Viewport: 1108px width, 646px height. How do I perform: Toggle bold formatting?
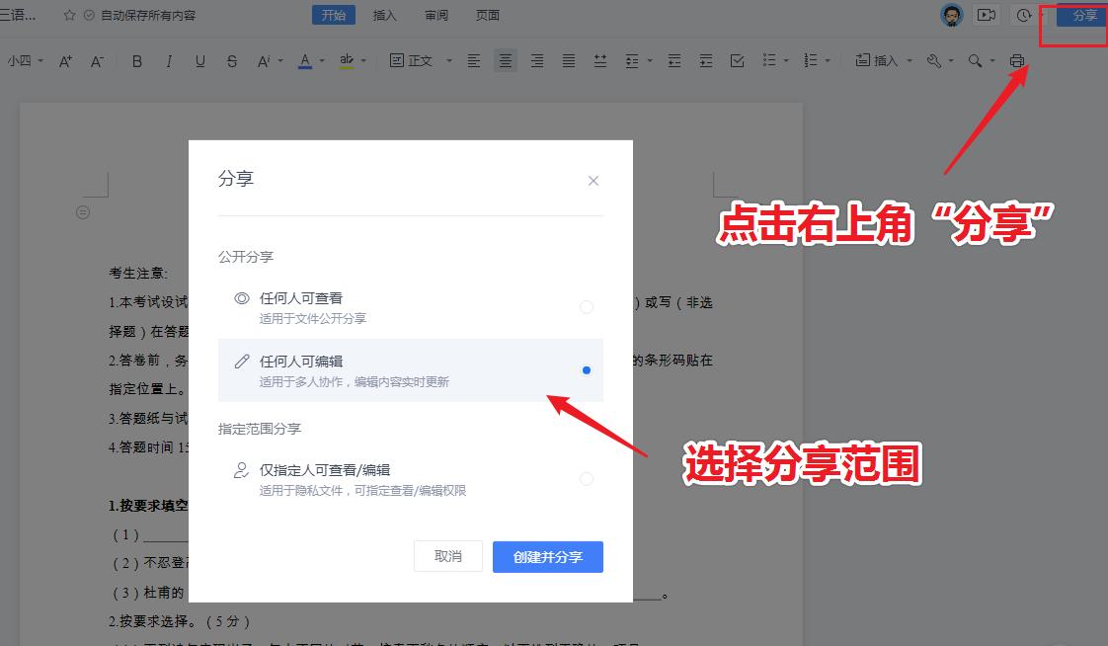(137, 60)
